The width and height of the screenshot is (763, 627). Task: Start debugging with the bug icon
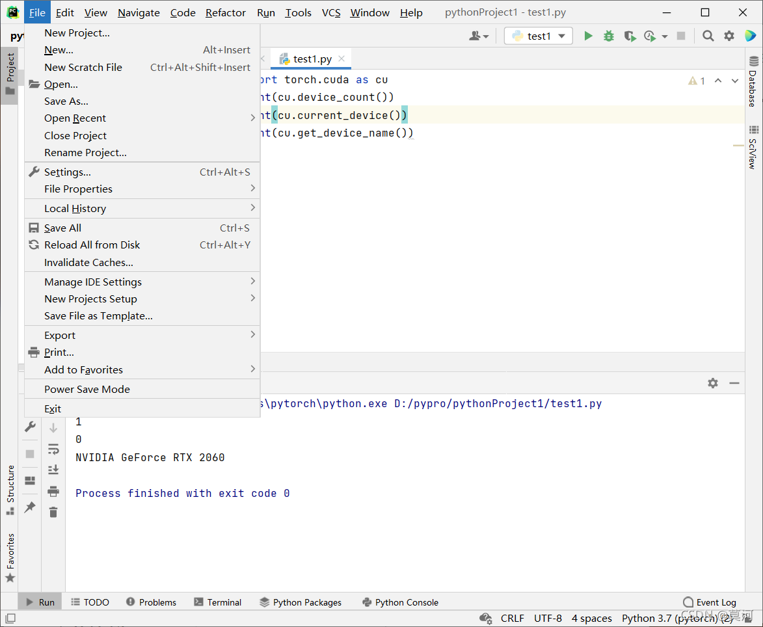coord(608,36)
